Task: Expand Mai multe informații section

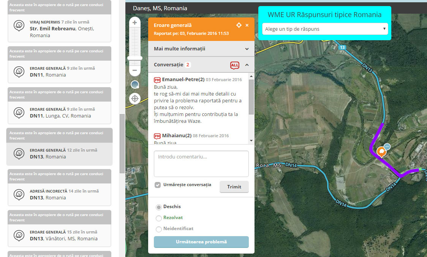Action: pyautogui.click(x=201, y=49)
